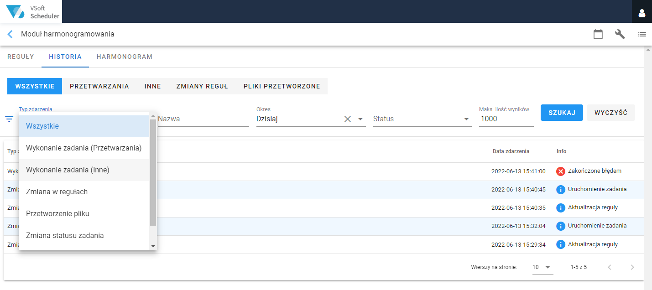
Task: Click info icon in the 15:32:04 row
Action: (x=561, y=226)
